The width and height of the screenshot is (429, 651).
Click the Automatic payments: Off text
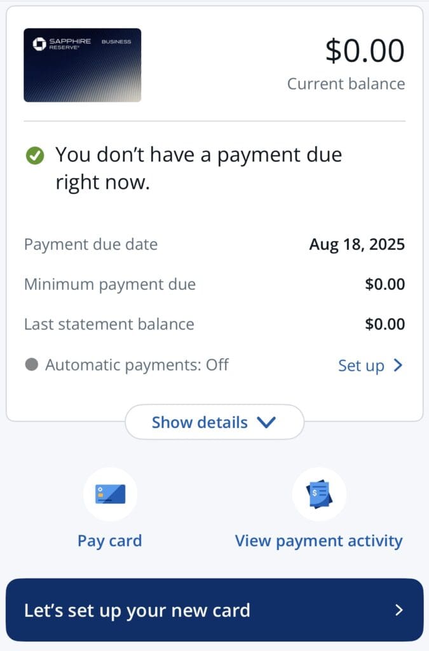137,365
